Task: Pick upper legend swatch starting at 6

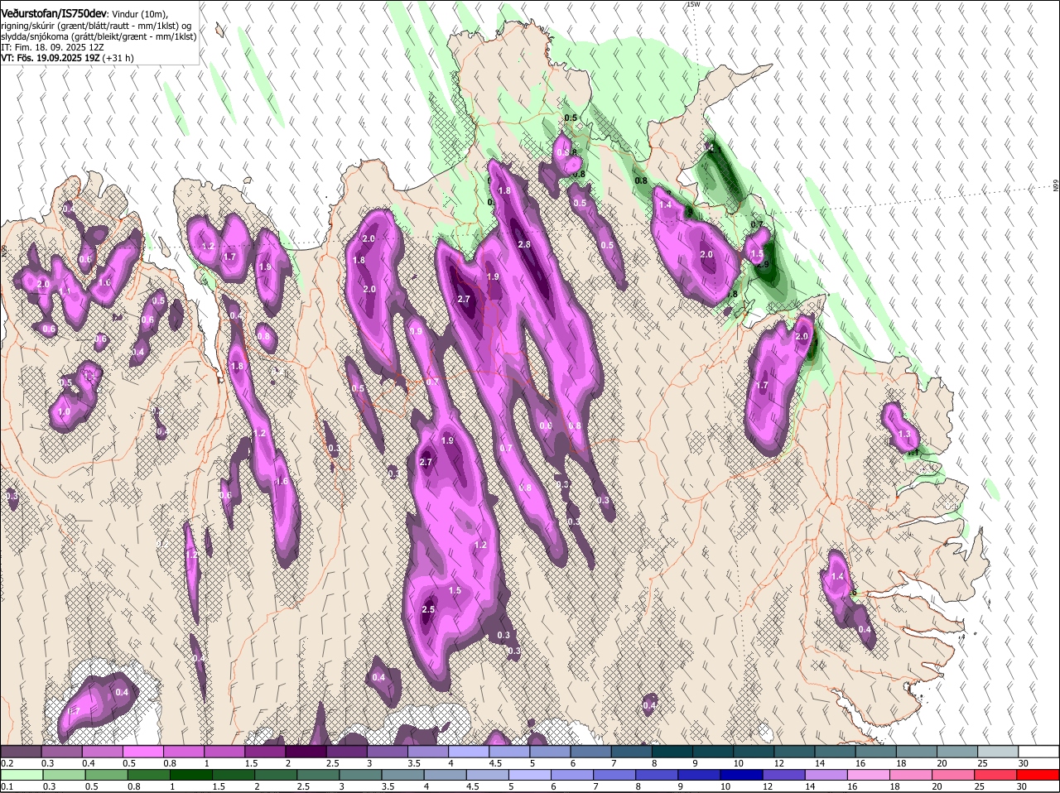Action: (x=591, y=752)
